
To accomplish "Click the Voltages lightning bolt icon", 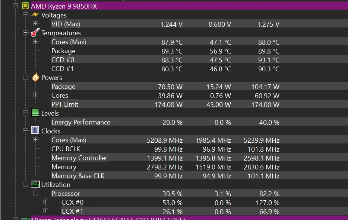I will coord(35,14).
